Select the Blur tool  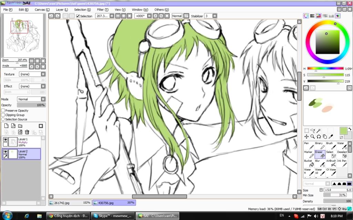320,163
